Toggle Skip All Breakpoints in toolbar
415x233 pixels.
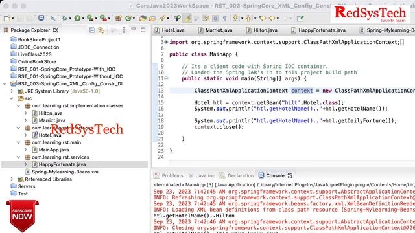[53, 18]
